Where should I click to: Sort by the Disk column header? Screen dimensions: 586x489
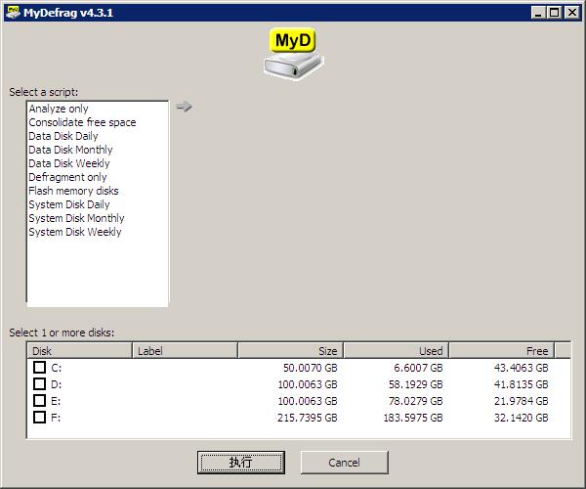[x=80, y=350]
